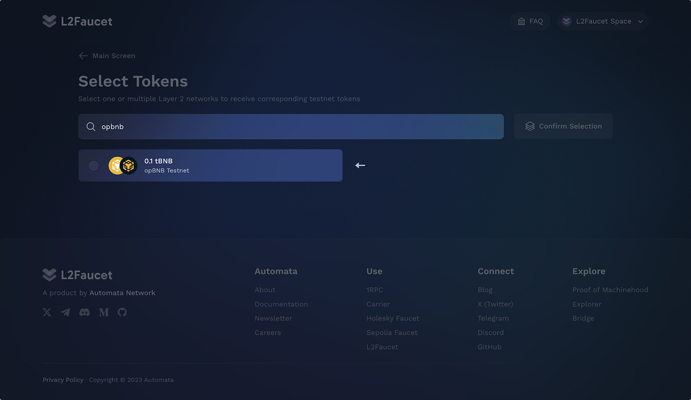This screenshot has width=691, height=400.
Task: Select the opBNB Testnet radio button
Action: [93, 166]
